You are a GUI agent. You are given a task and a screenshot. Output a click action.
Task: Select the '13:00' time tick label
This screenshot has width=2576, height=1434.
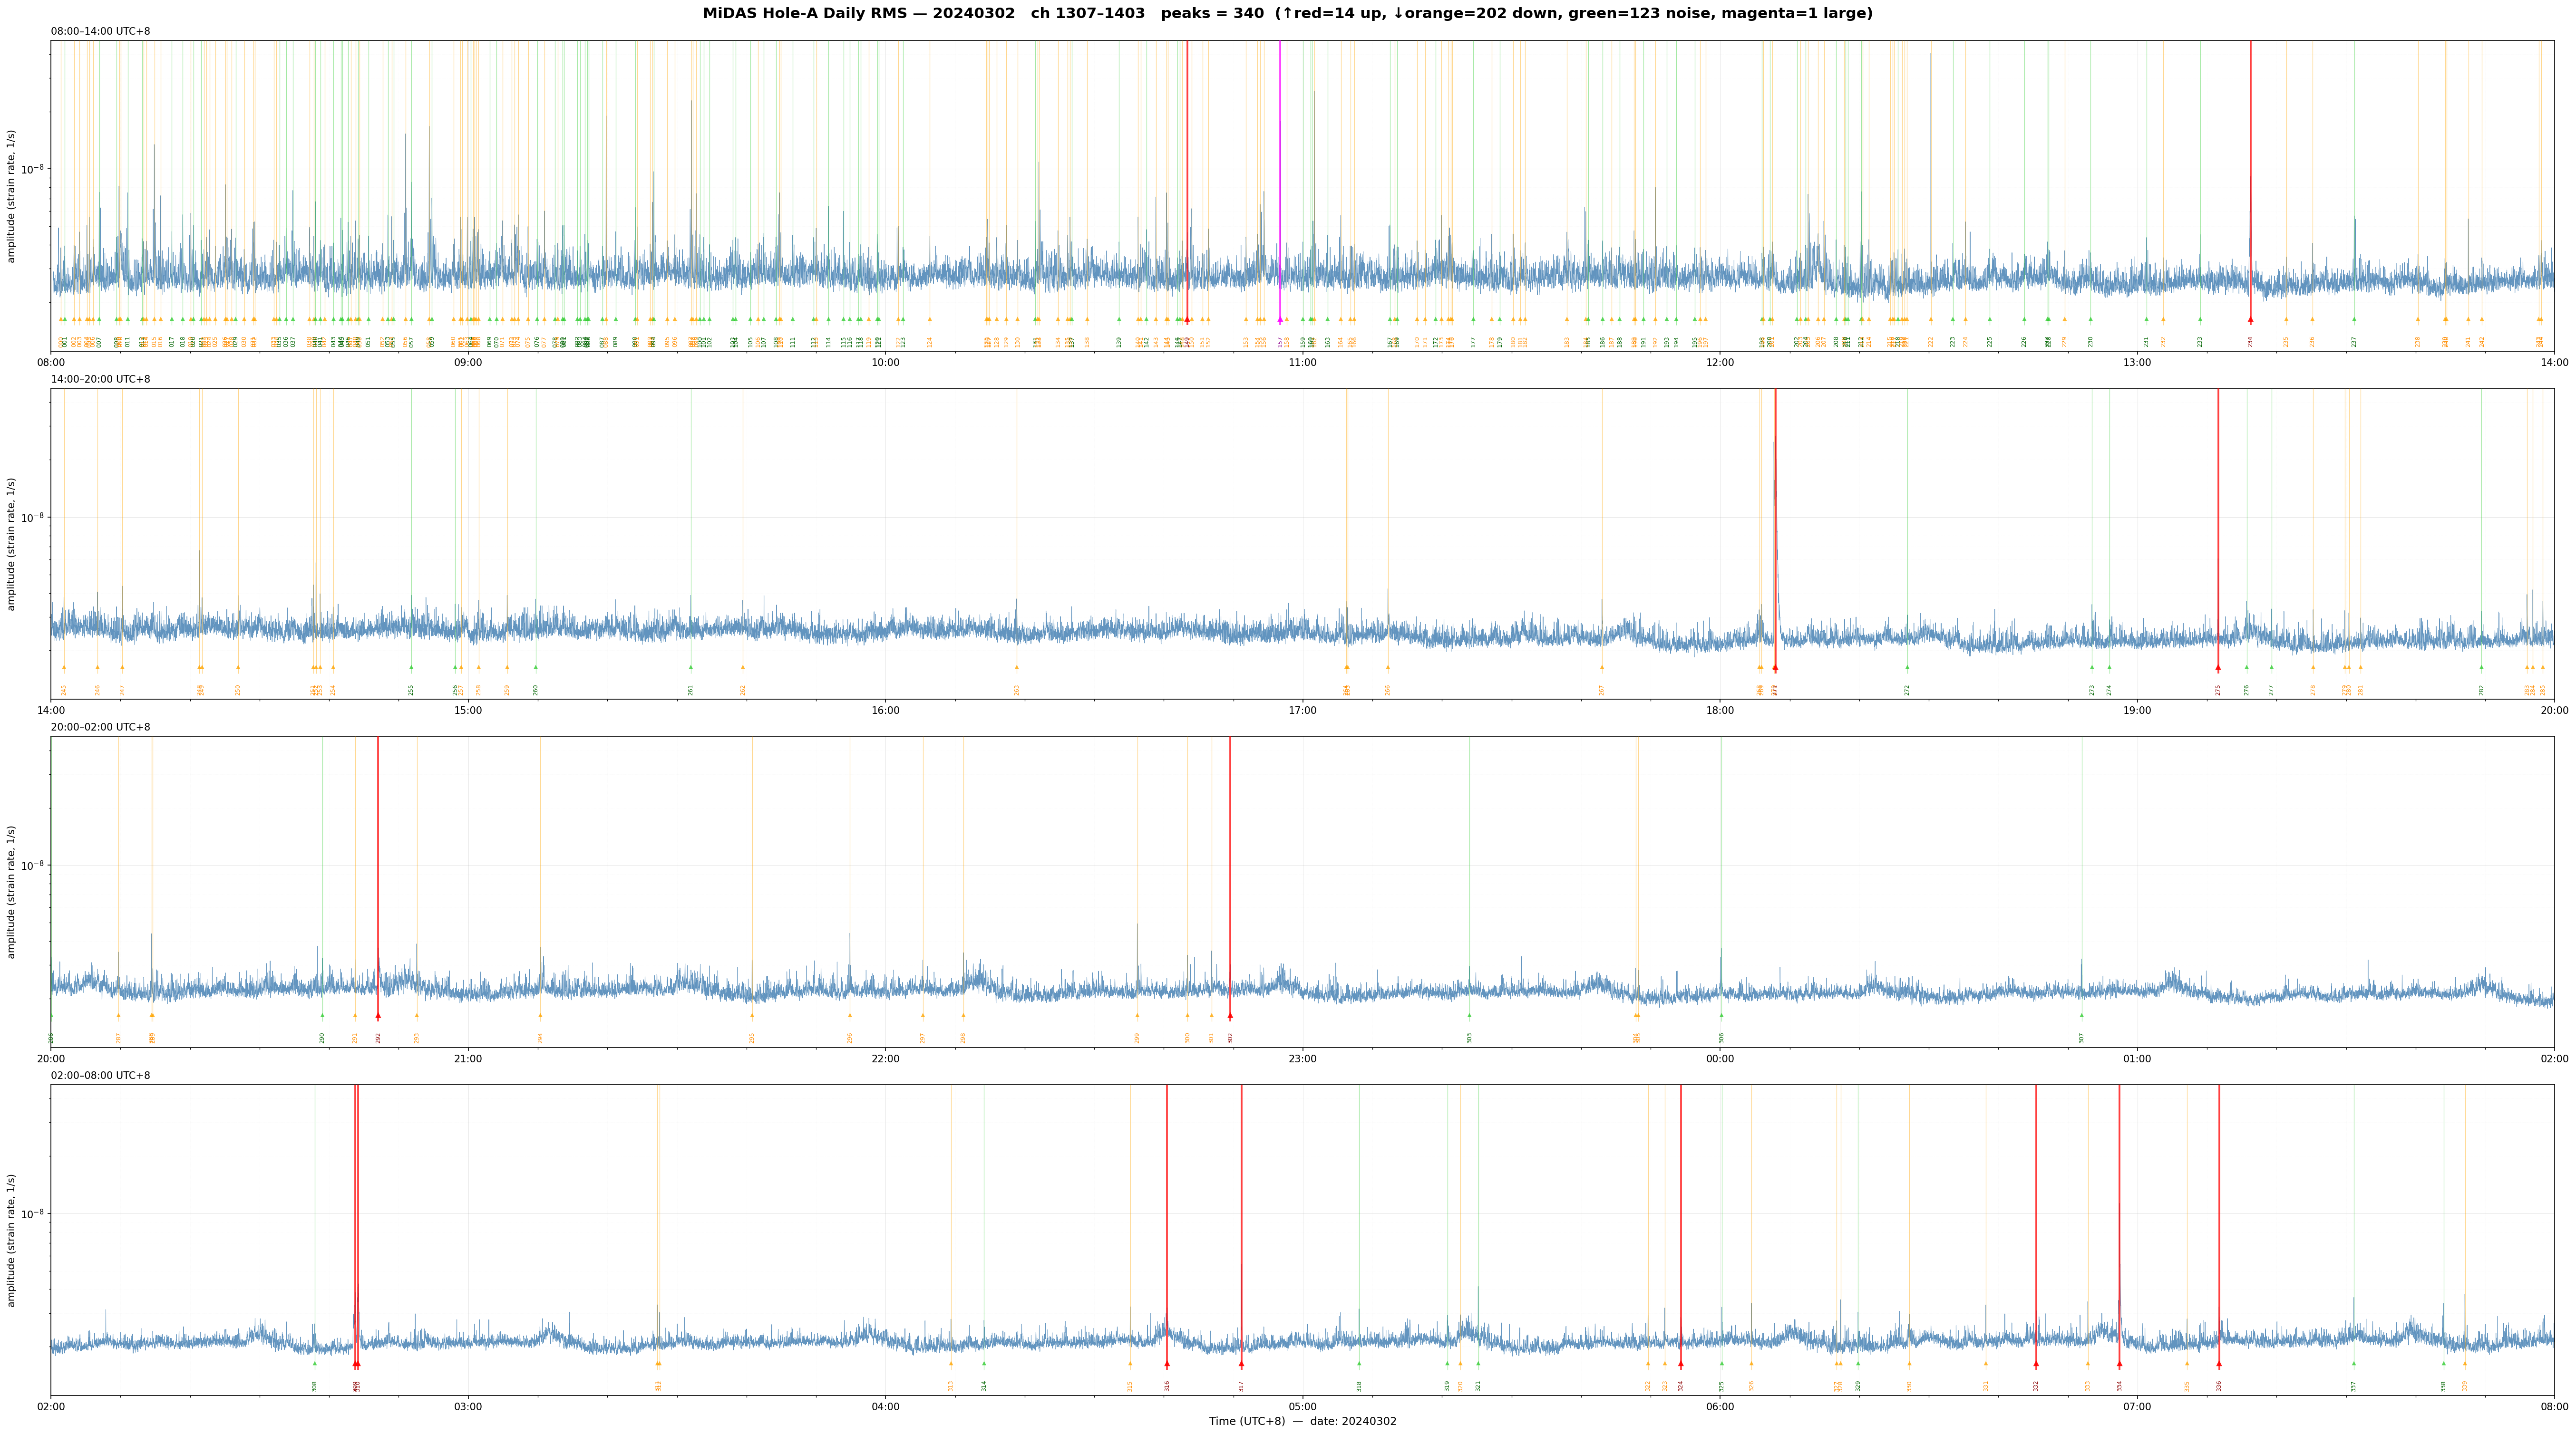coord(2137,363)
